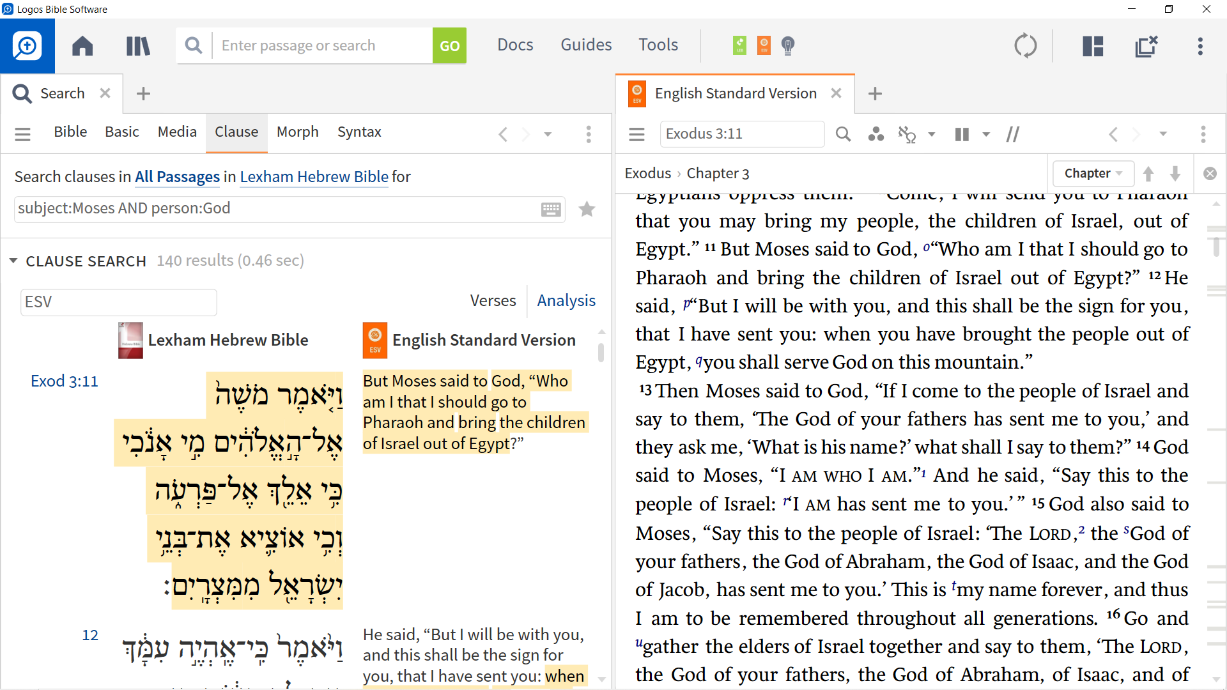The image size is (1227, 690).
Task: Open the green Bible shortcut icon
Action: (x=739, y=45)
